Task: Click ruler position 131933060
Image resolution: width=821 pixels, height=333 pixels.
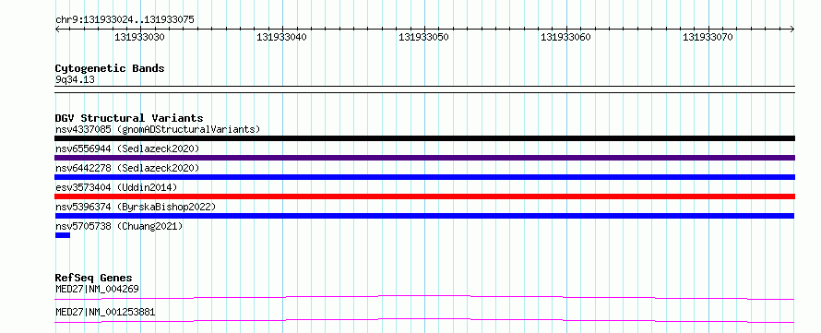Action: coord(566,37)
